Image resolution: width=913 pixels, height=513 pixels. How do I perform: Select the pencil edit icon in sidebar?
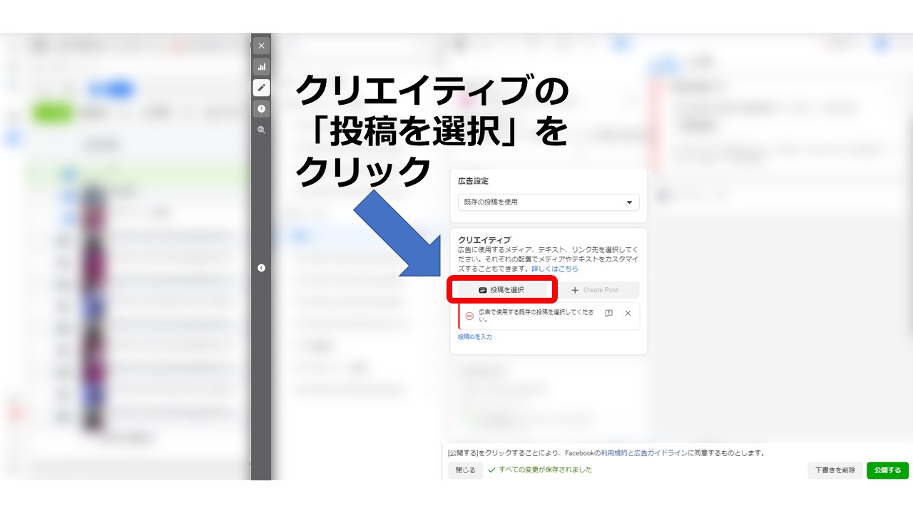(x=261, y=88)
